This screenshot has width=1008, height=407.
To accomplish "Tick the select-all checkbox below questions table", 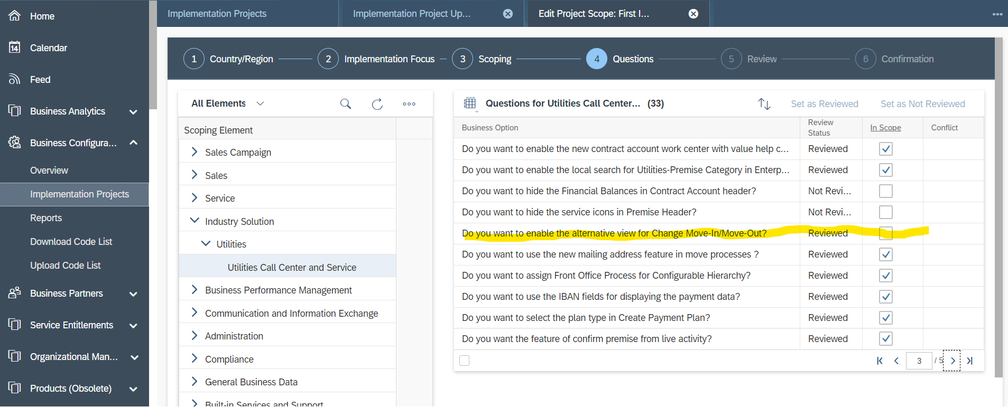I will (465, 361).
